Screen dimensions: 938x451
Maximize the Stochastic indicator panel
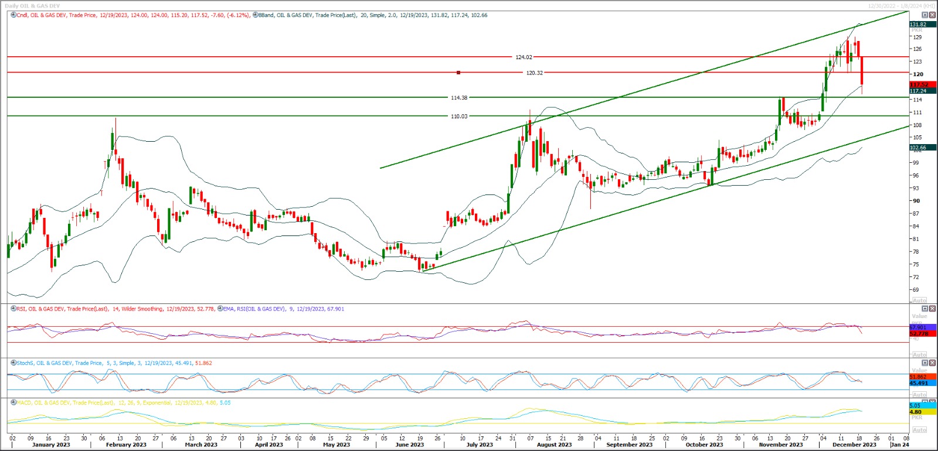click(x=925, y=363)
